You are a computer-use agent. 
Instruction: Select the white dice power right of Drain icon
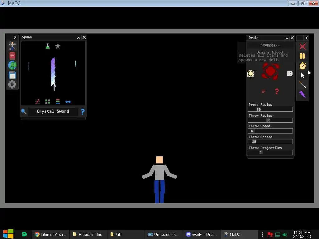pos(290,73)
